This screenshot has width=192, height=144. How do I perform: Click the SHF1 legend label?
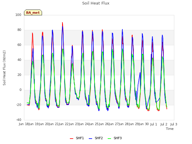(x=80, y=138)
